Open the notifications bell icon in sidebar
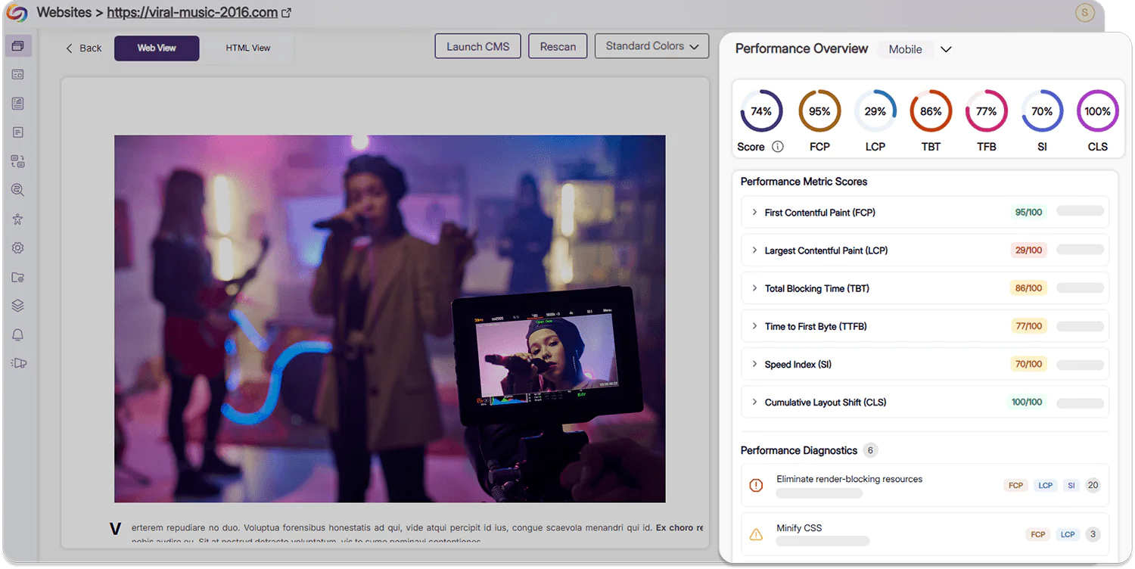This screenshot has width=1135, height=569. (18, 334)
